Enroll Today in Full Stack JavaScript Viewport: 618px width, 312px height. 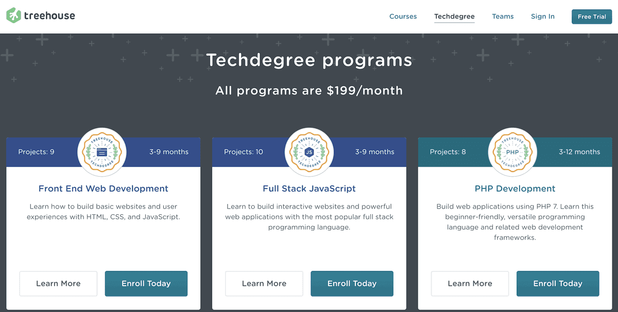[x=352, y=283]
